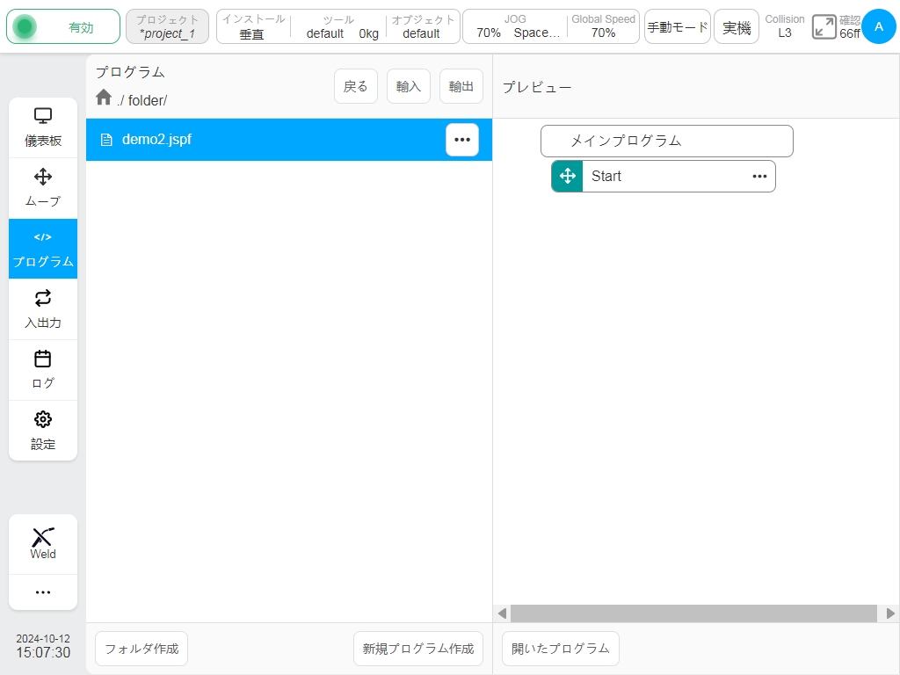Viewport: 900px width, 675px height.
Task: Click the demo2.jspf file icon
Action: pos(106,140)
